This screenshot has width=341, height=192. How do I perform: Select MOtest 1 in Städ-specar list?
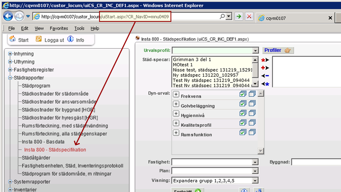[x=212, y=65]
